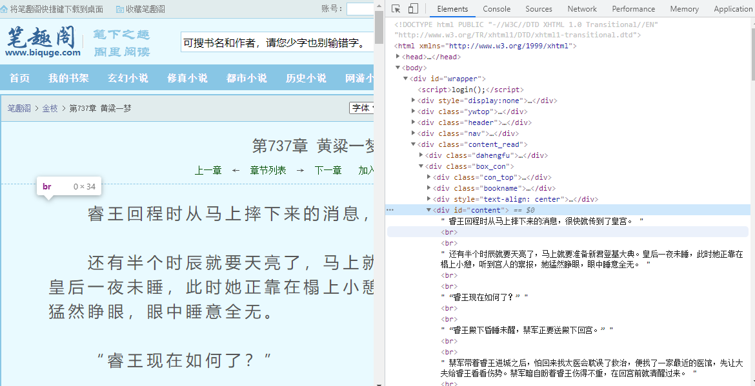The height and width of the screenshot is (386, 755).
Task: Click the bookmark icon beside 收藏笔趣阁
Action: click(120, 9)
